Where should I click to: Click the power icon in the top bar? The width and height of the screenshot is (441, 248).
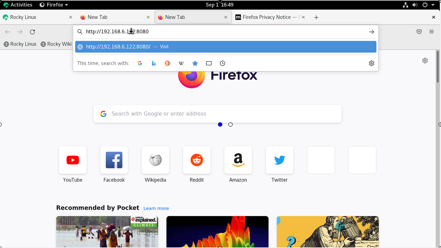point(425,5)
